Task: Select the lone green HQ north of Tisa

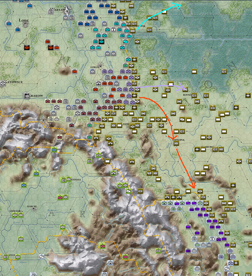Action: tap(90, 161)
